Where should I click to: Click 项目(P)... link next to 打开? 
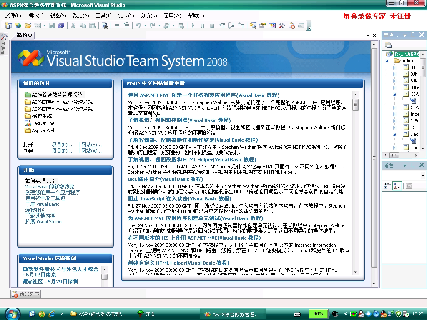62,145
